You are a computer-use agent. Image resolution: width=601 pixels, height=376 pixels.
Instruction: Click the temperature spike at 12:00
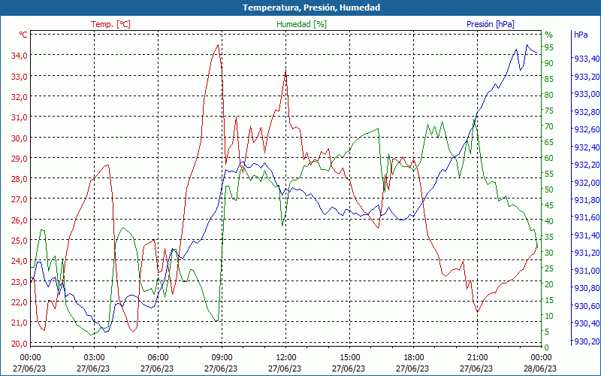286,70
